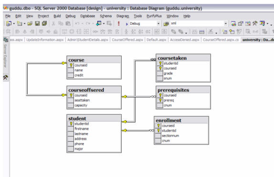Viewport: 274px width, 177px height.
Task: Open the Properties Window toolbar icon
Action: (241, 23)
